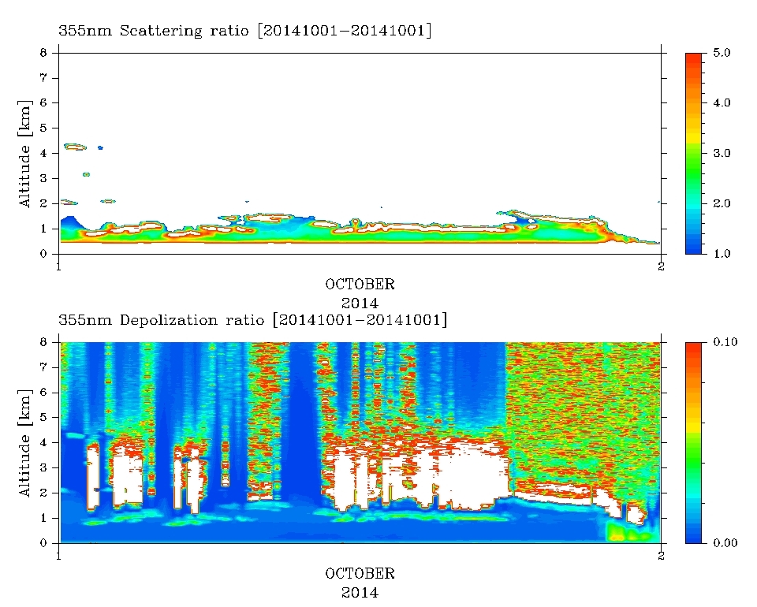Image resolution: width=757 pixels, height=607 pixels.
Task: Click the "355nm Depolization ratio [20141001-20141001]" title
Action: pyautogui.click(x=252, y=320)
